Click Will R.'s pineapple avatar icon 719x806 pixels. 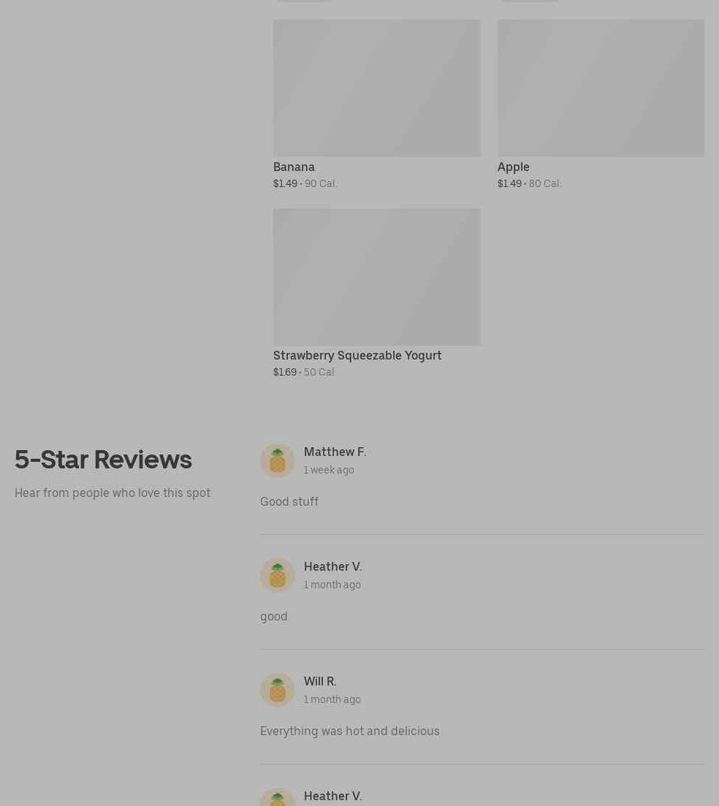278,690
